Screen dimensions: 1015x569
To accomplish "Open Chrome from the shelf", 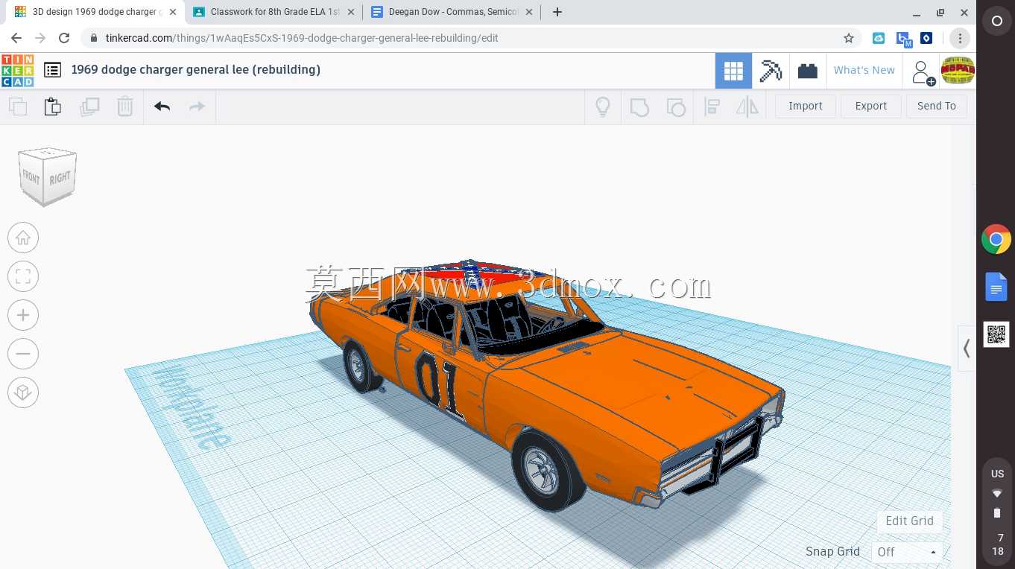I will (x=996, y=240).
